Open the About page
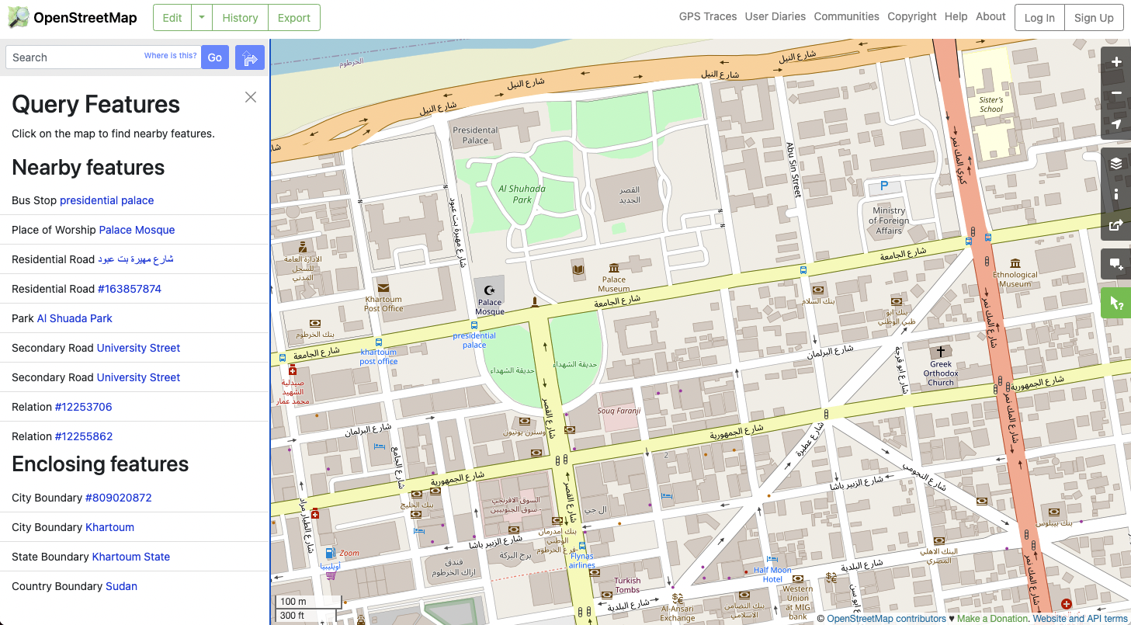 point(991,16)
